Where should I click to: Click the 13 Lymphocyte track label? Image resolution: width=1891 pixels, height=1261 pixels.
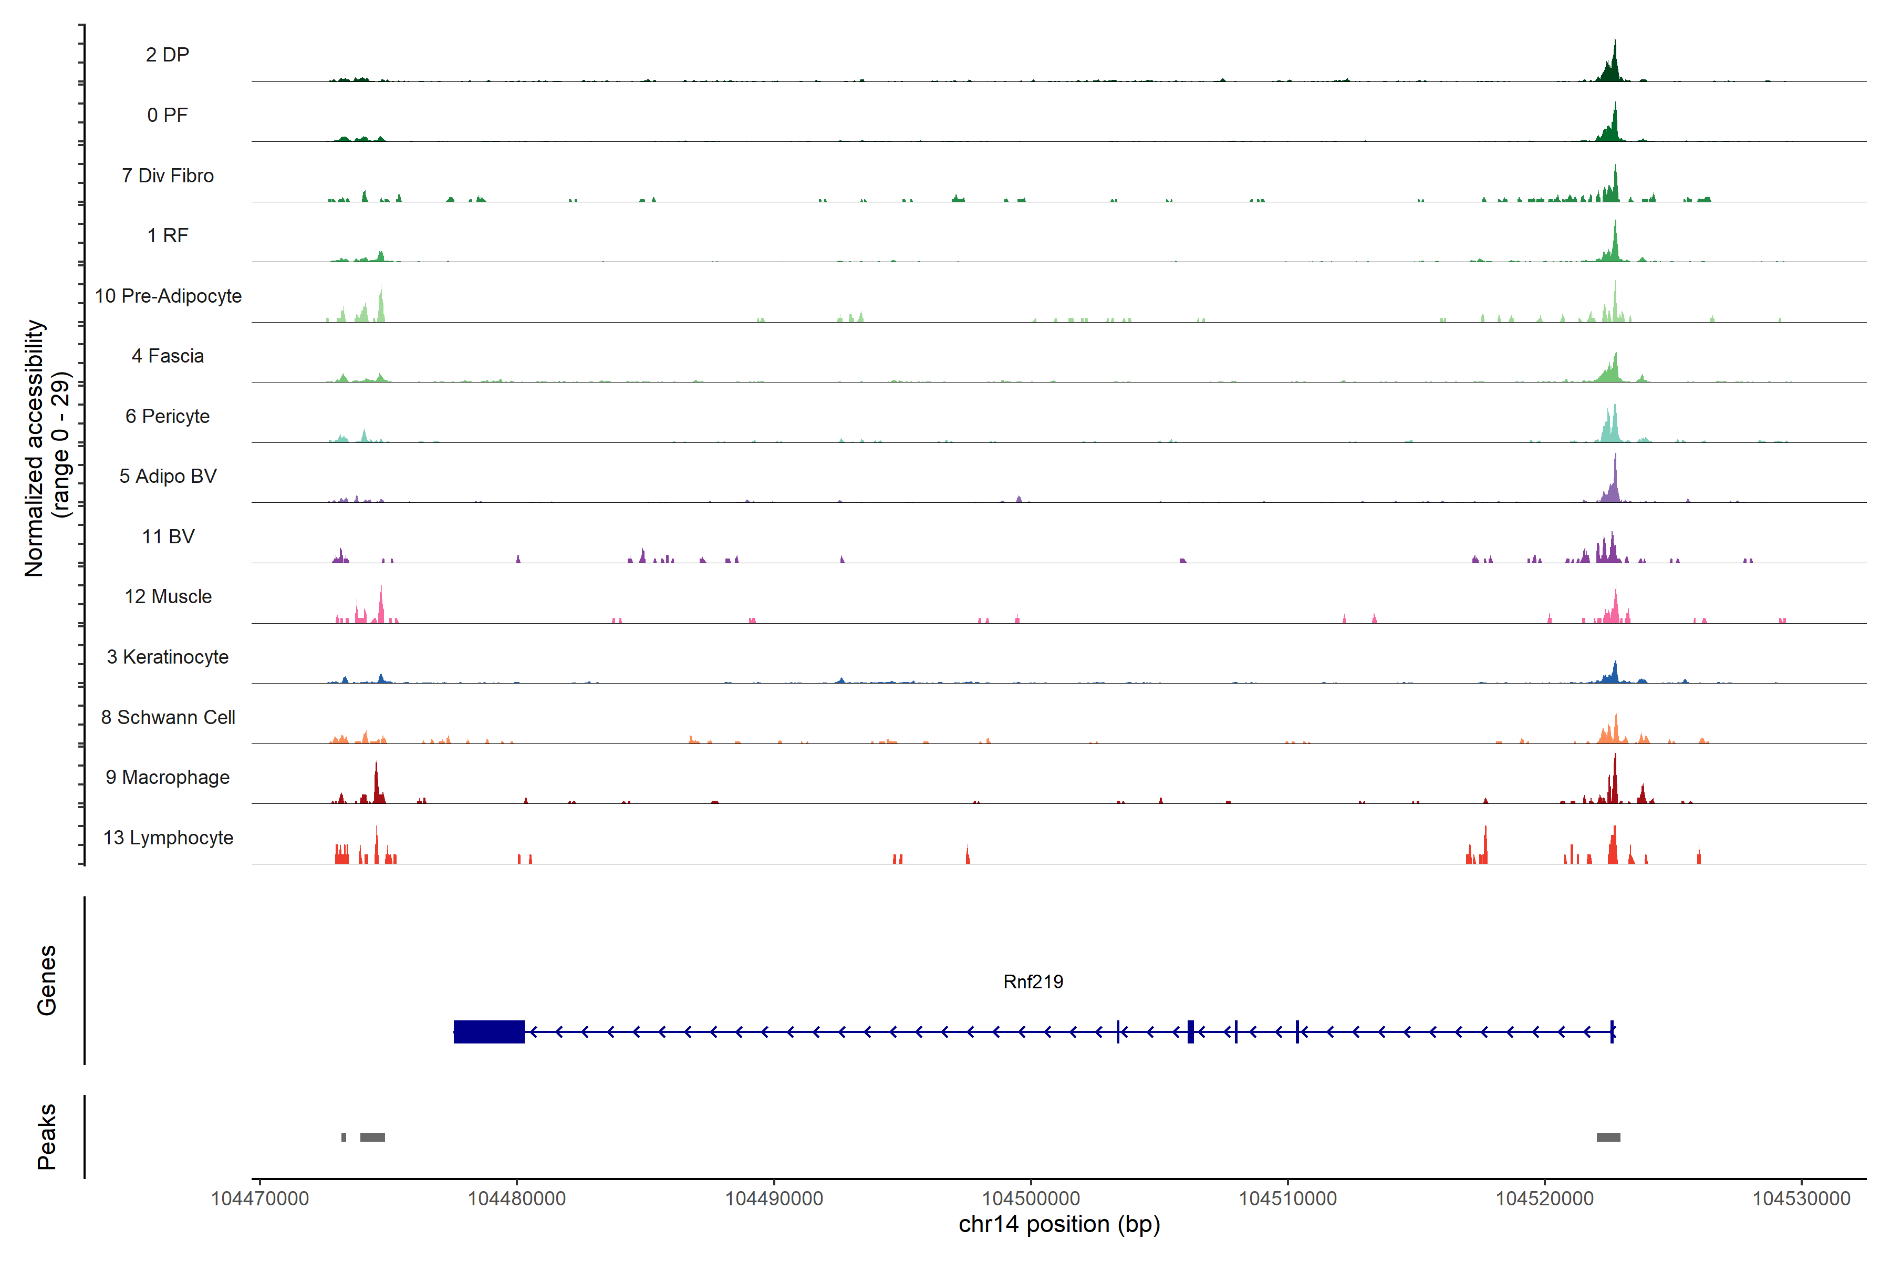(x=167, y=838)
